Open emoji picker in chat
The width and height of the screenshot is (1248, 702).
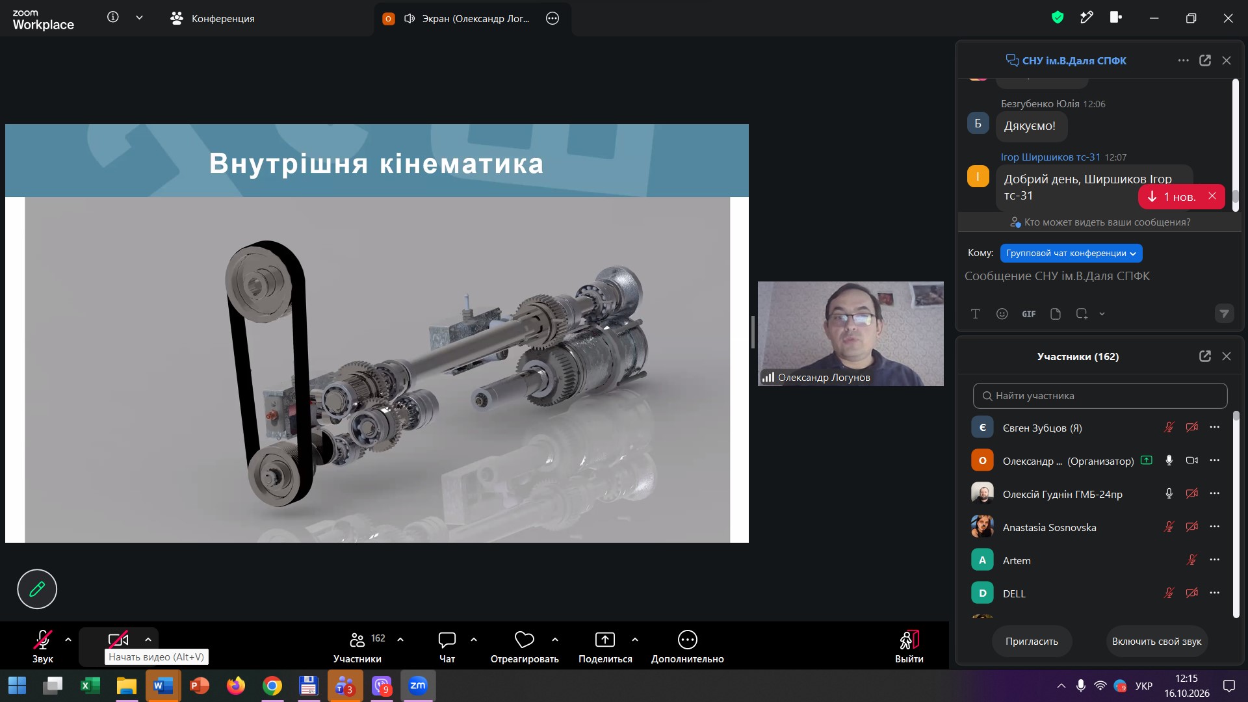point(1002,314)
